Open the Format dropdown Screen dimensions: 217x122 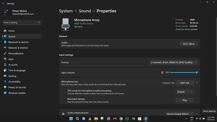pos(173,62)
